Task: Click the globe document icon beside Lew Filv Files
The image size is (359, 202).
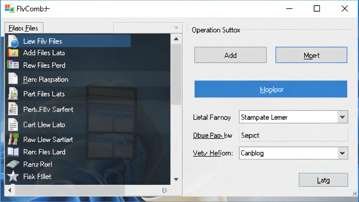Action: pos(13,41)
